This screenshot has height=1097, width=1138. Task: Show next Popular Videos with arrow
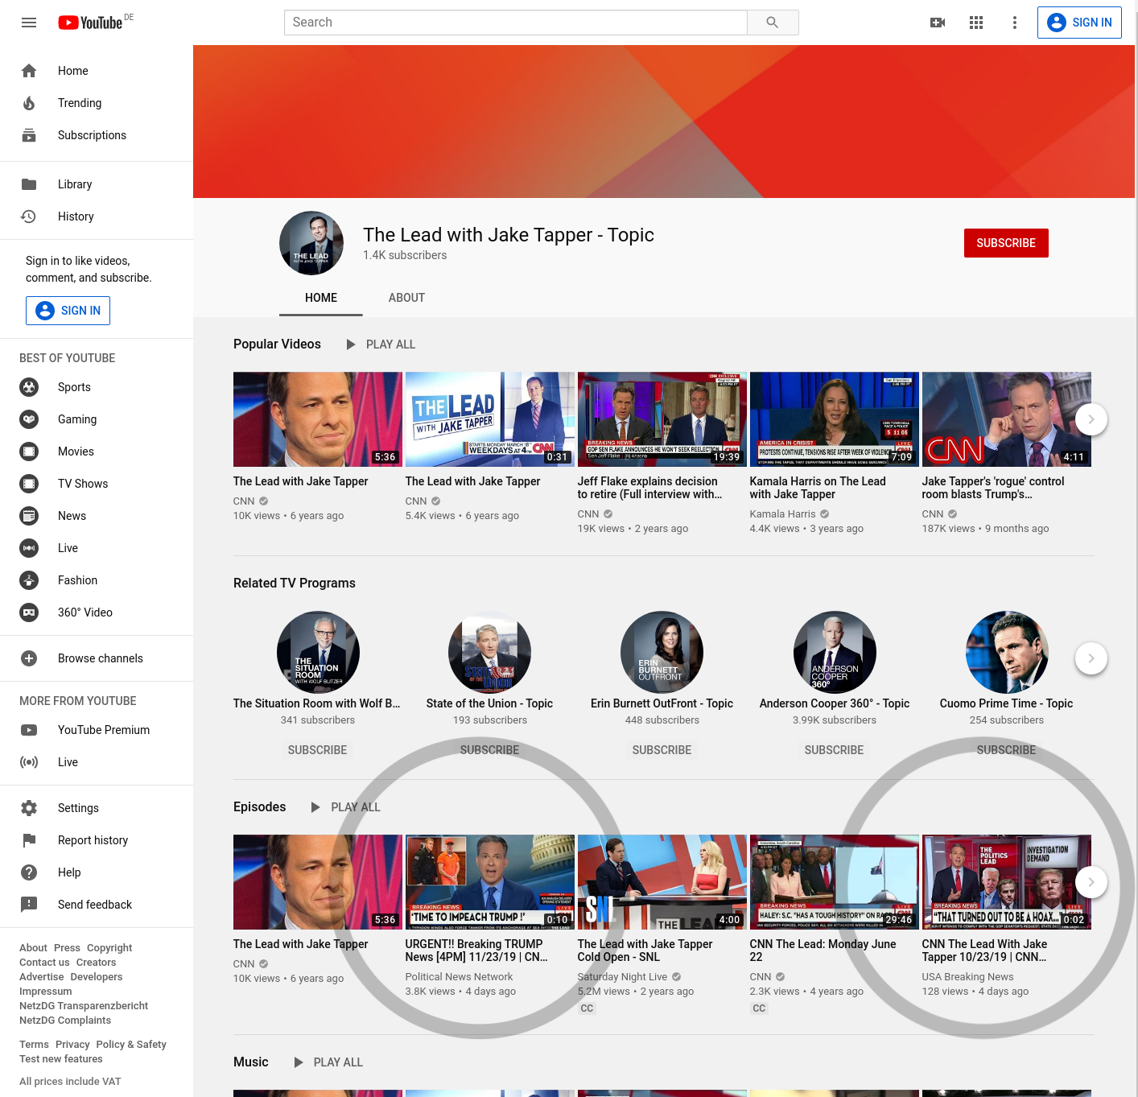pos(1091,419)
